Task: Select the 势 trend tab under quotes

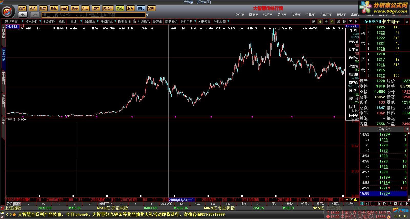Action: click(384, 203)
